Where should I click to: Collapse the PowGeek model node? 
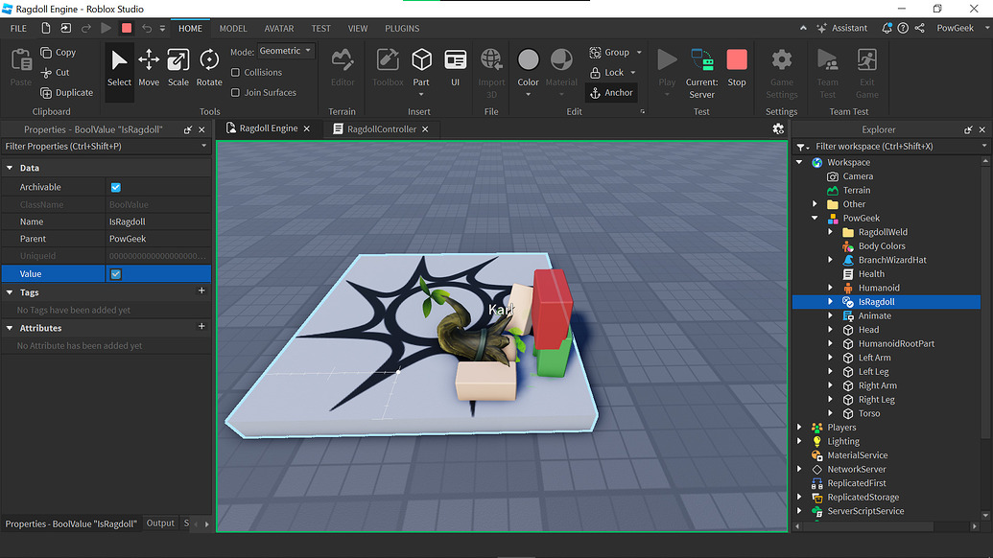point(816,218)
